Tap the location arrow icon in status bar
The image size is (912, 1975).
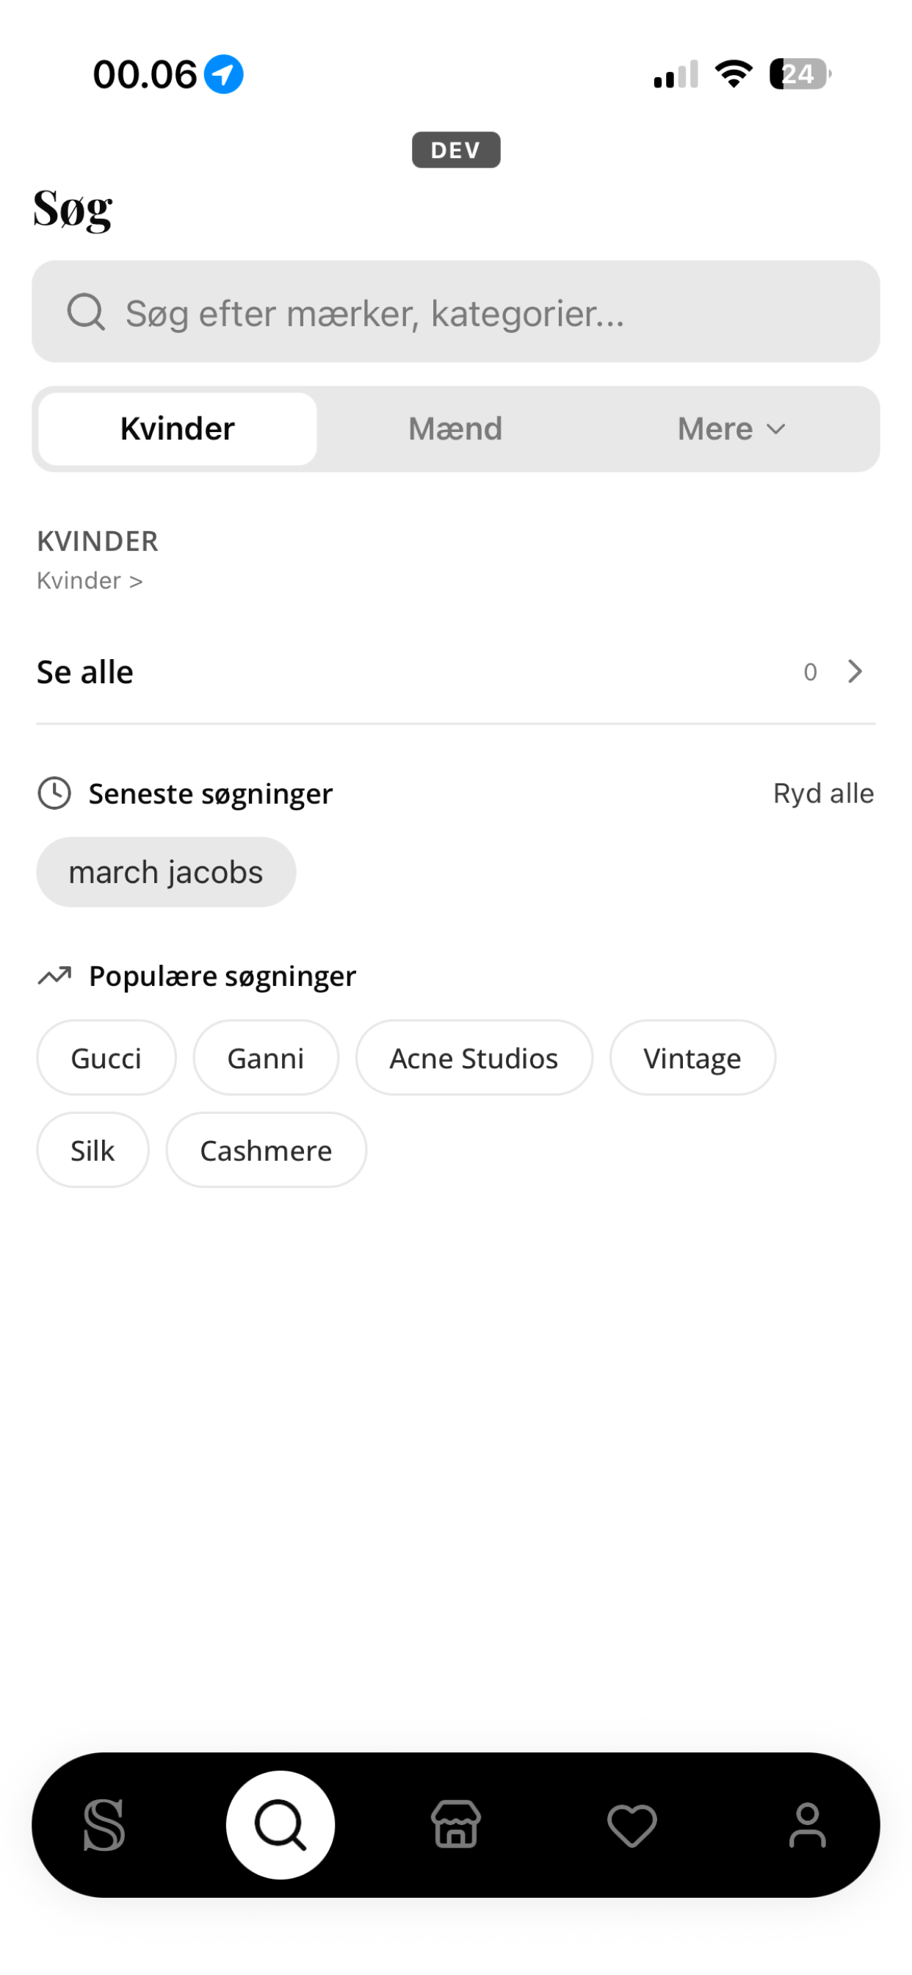click(224, 74)
